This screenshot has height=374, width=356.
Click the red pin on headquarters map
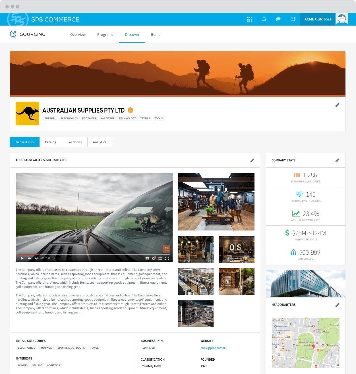click(x=314, y=346)
